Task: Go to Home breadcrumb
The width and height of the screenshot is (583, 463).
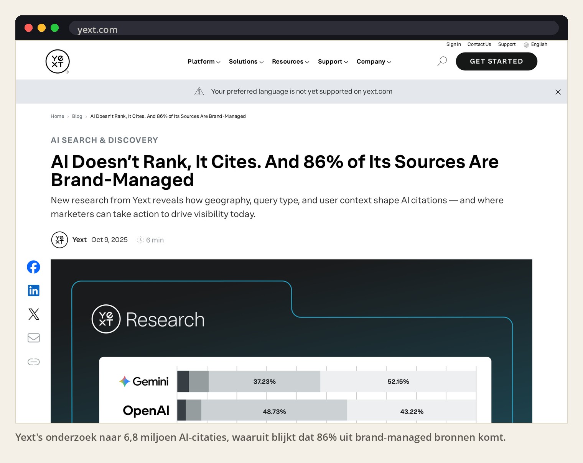Action: [57, 116]
